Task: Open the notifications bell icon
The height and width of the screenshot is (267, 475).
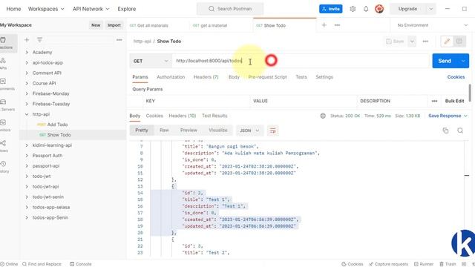Action: [366, 9]
